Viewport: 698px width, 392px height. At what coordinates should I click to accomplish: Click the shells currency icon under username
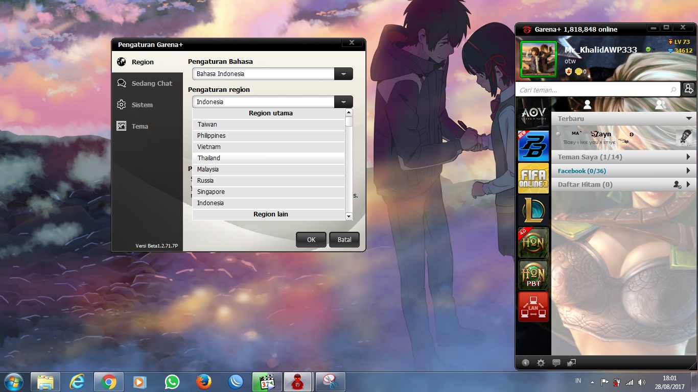pos(578,71)
